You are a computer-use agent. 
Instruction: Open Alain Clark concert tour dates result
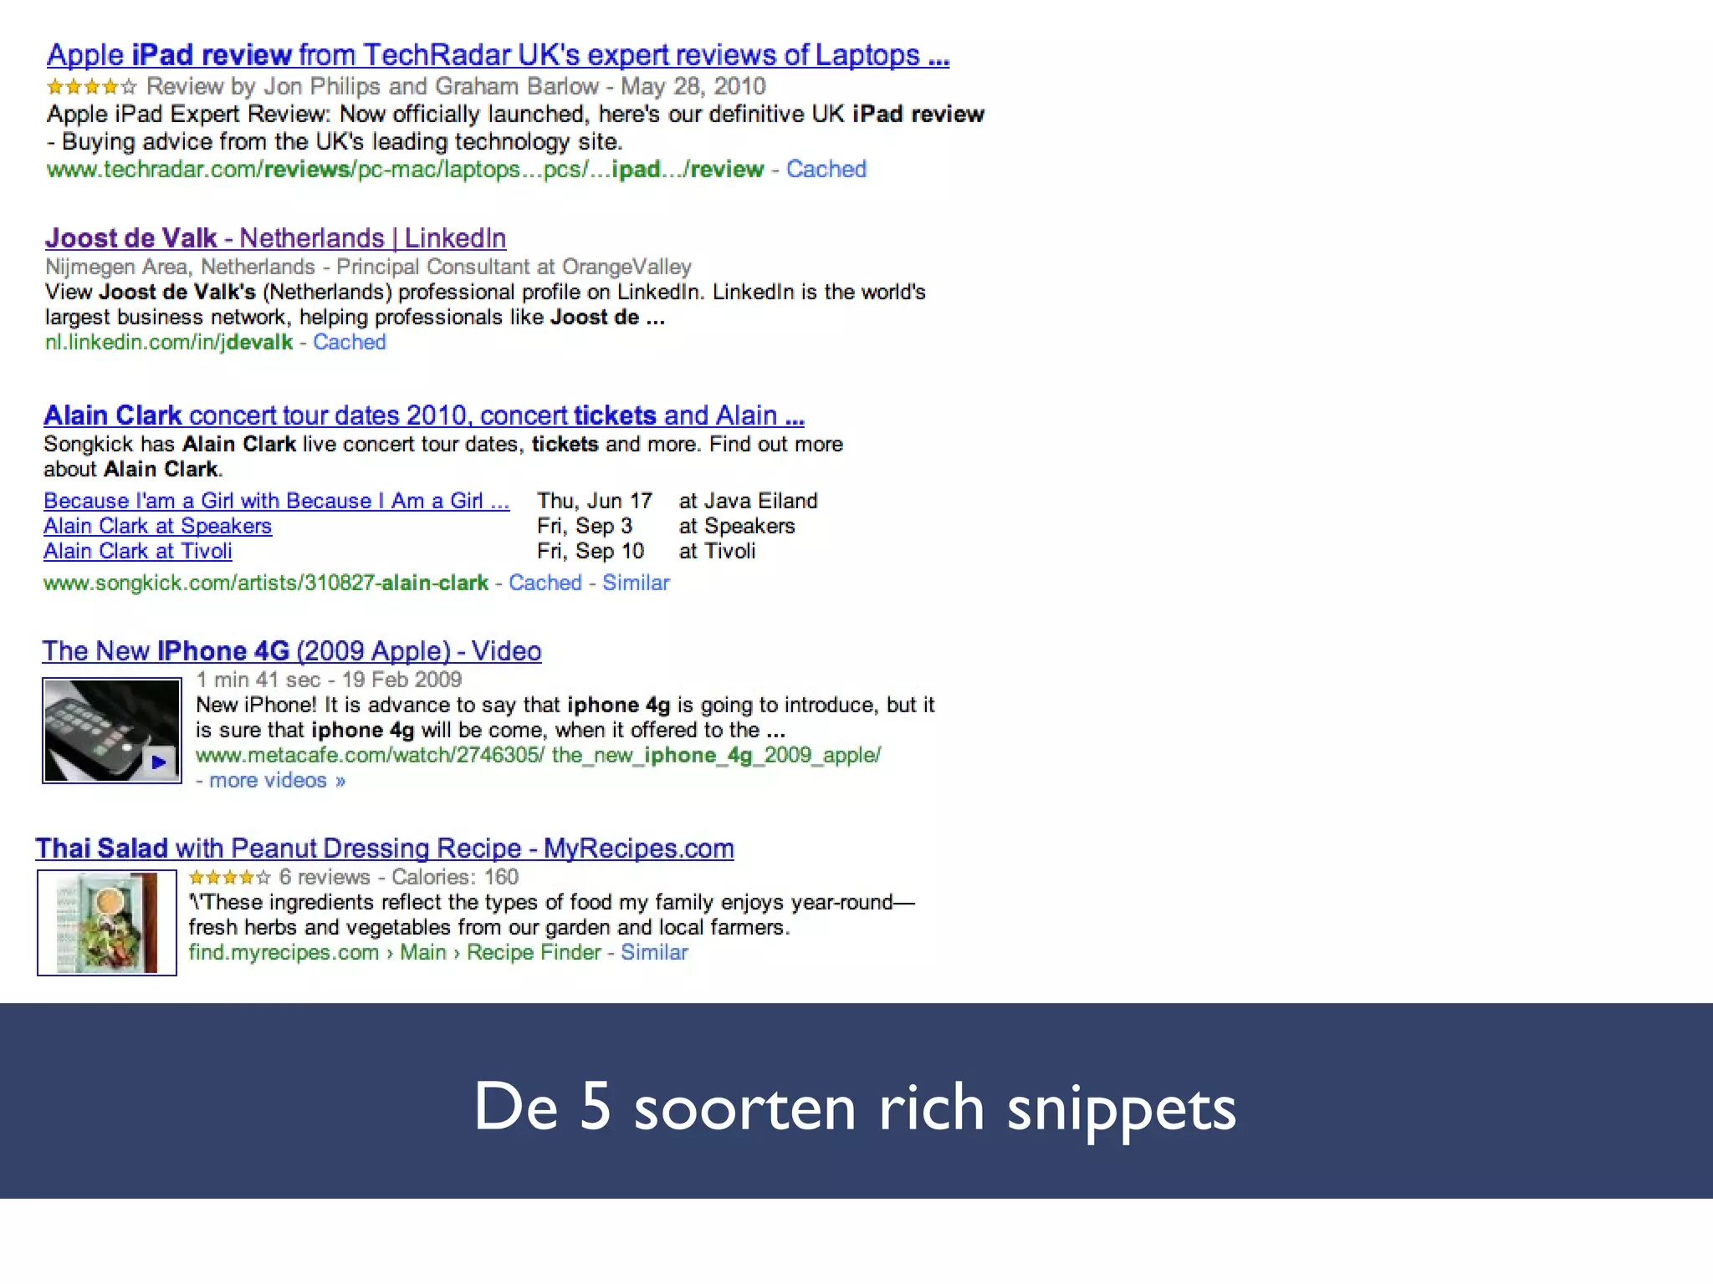point(423,415)
